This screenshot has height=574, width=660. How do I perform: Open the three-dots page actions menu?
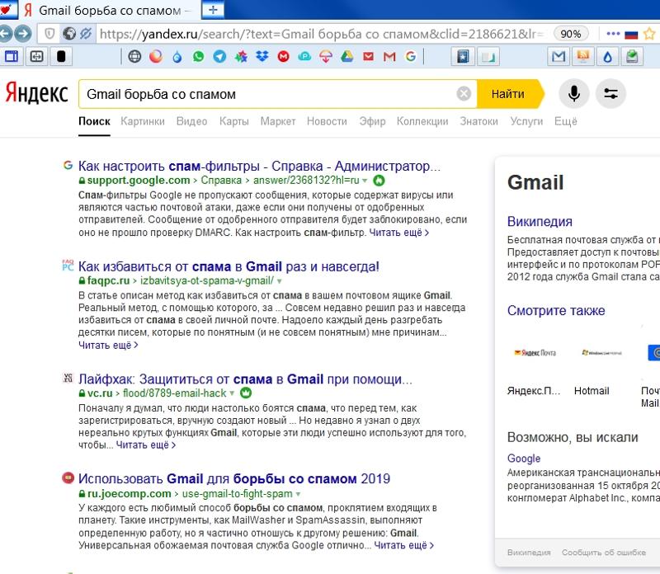(x=613, y=34)
